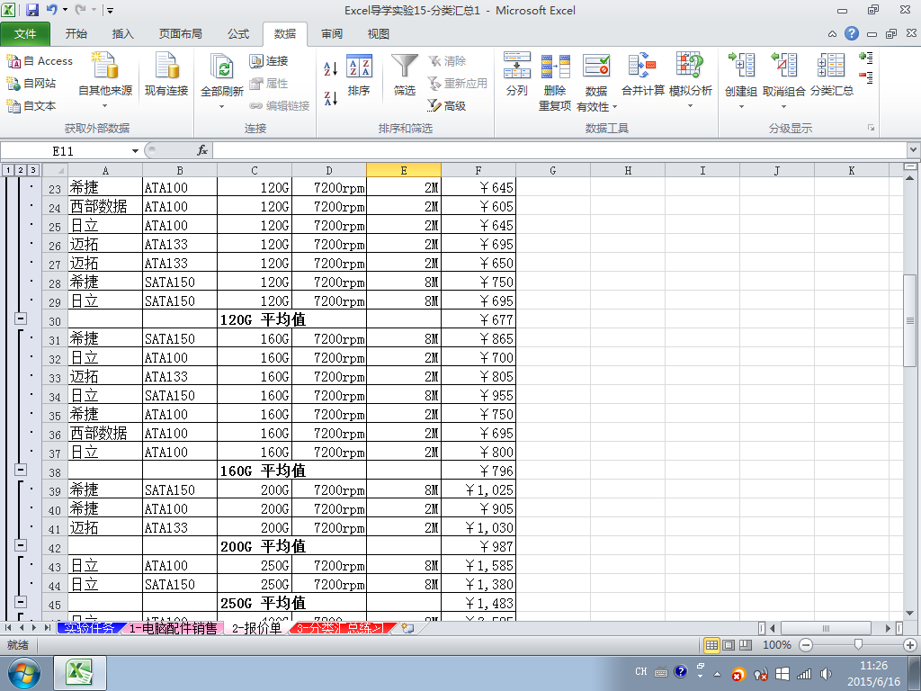
Task: Click the 100% zoom level
Action: (776, 645)
